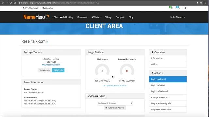The height and width of the screenshot is (117, 209).
Task: Click the Reselltalk.com heading arrow
Action: [47, 42]
